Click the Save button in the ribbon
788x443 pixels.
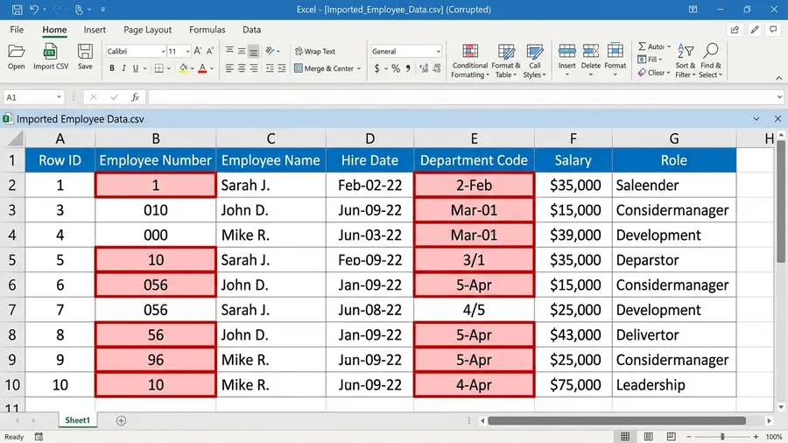85,57
